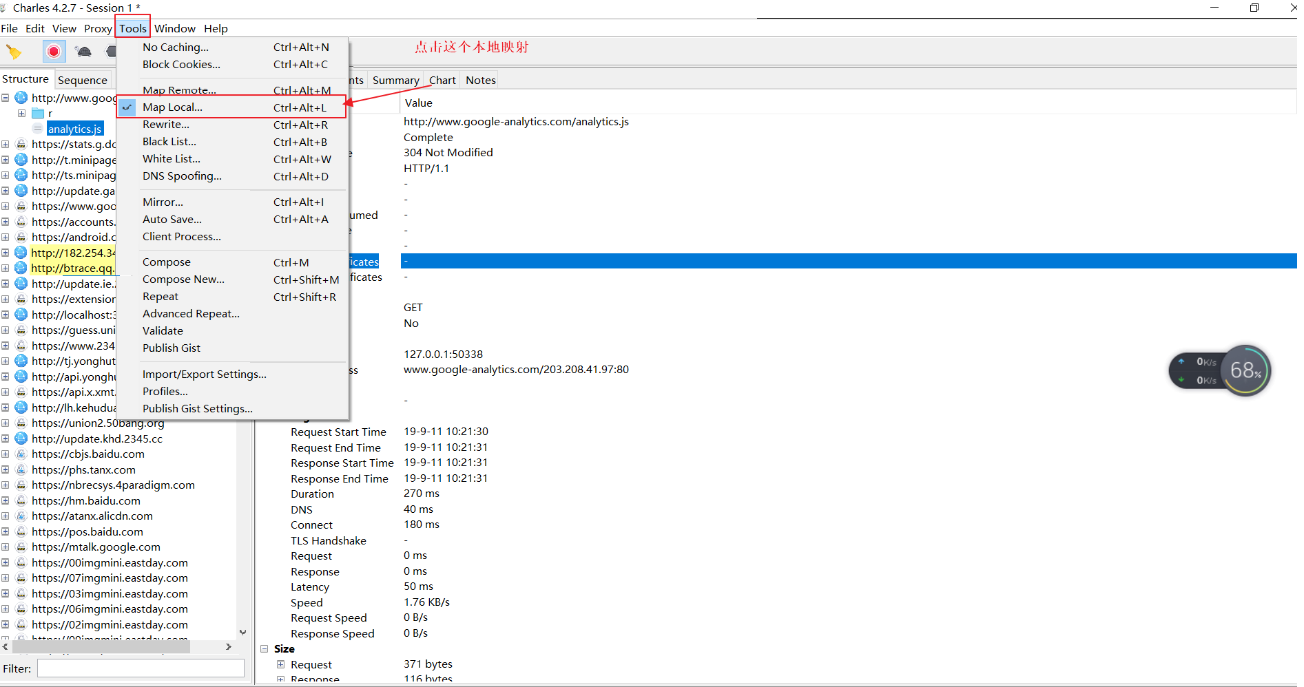
Task: Switch to the Sequence tab
Action: coord(83,80)
